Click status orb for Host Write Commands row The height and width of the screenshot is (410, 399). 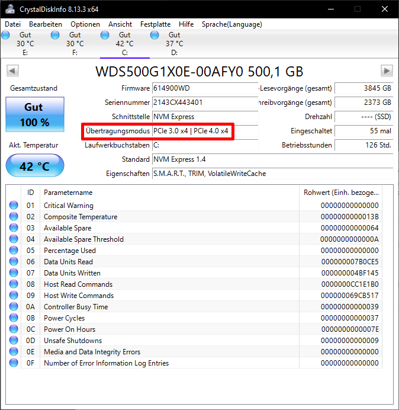click(x=14, y=295)
